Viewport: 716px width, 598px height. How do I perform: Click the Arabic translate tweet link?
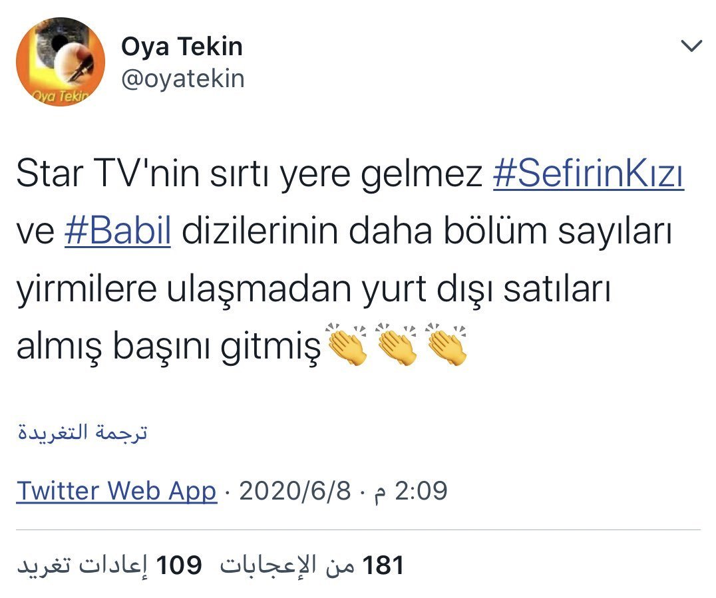tap(83, 432)
